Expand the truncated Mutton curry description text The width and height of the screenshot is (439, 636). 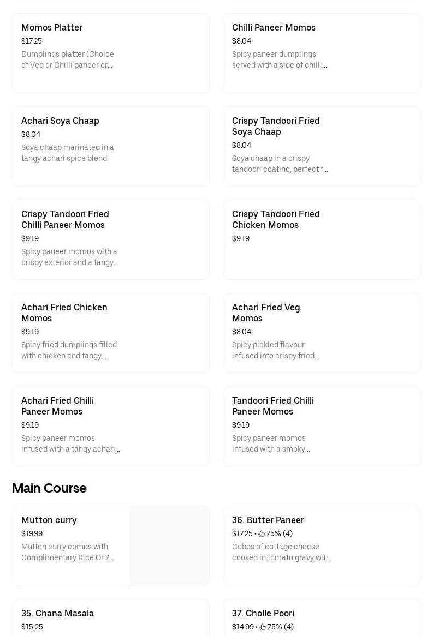(68, 552)
